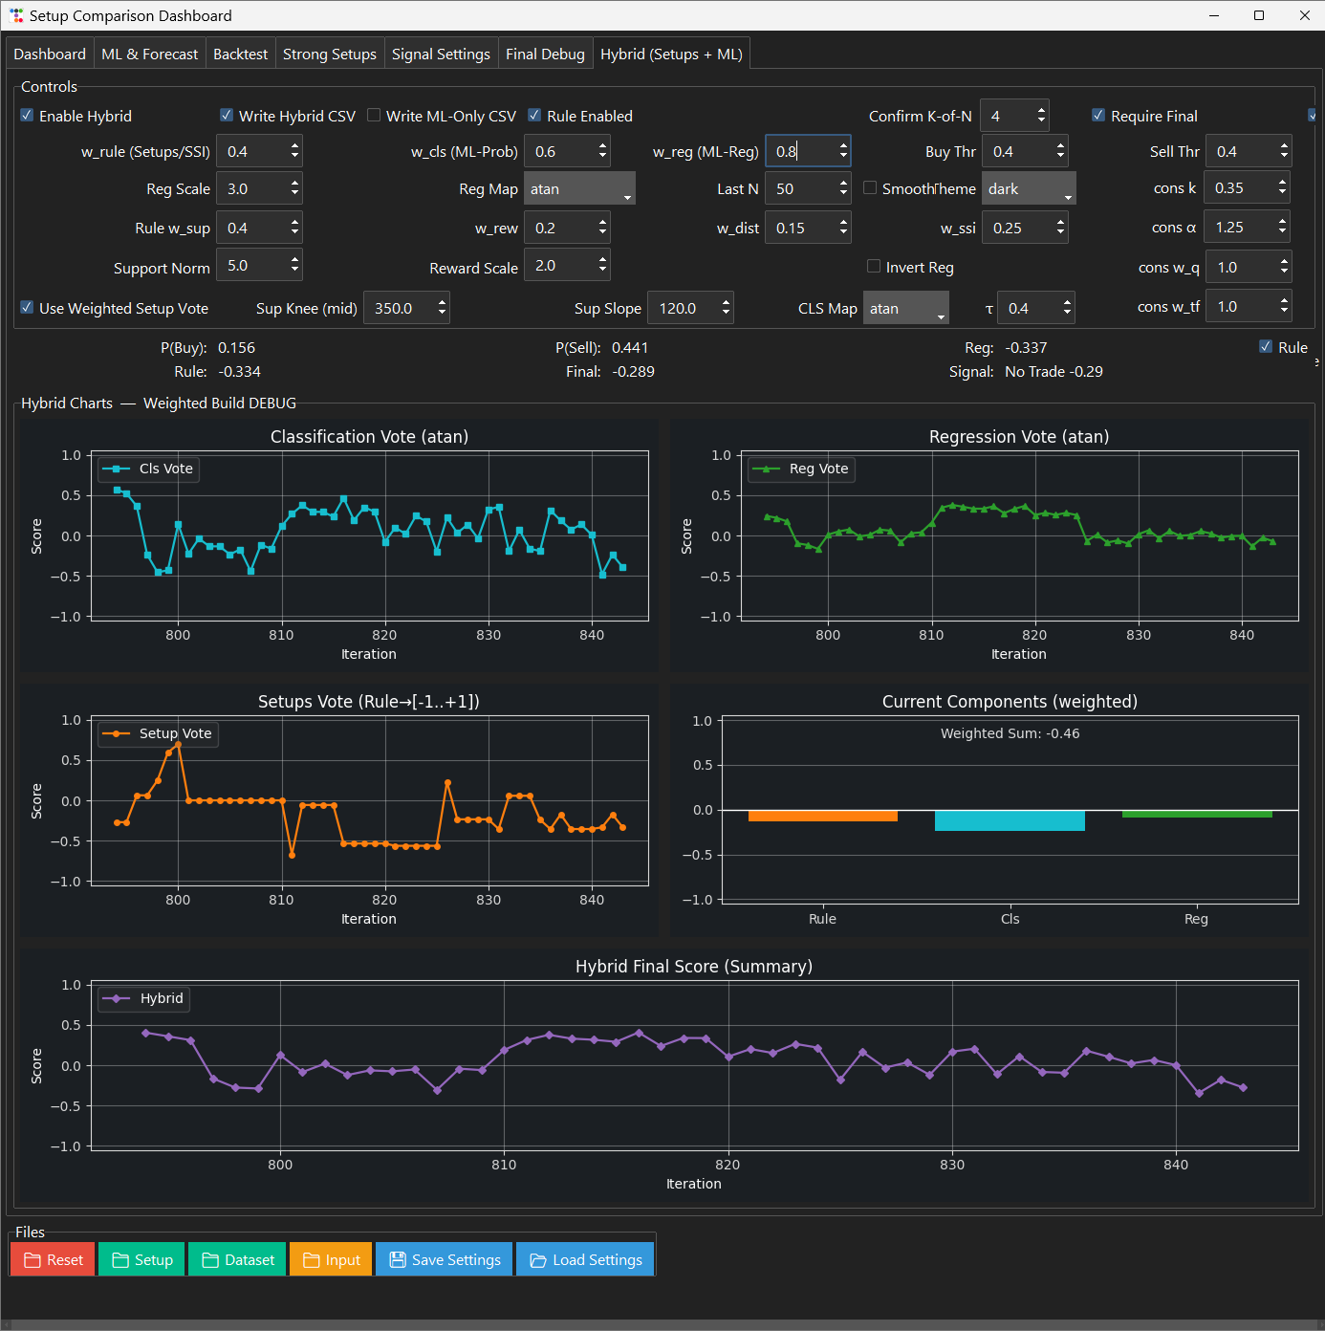1325x1331 pixels.
Task: Increase Sell Thr with up arrow
Action: click(1284, 145)
